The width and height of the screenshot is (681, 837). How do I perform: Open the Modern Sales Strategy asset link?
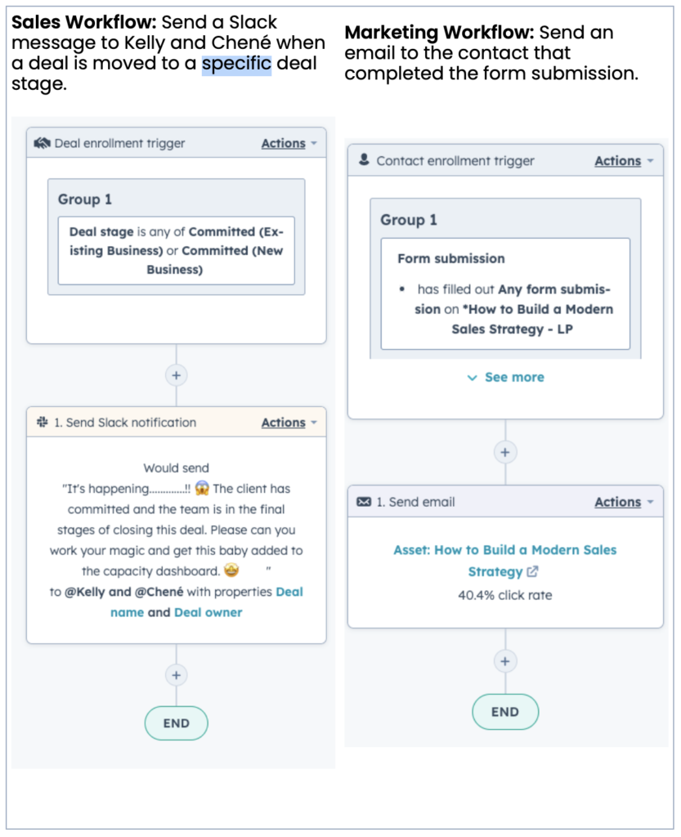pyautogui.click(x=504, y=551)
